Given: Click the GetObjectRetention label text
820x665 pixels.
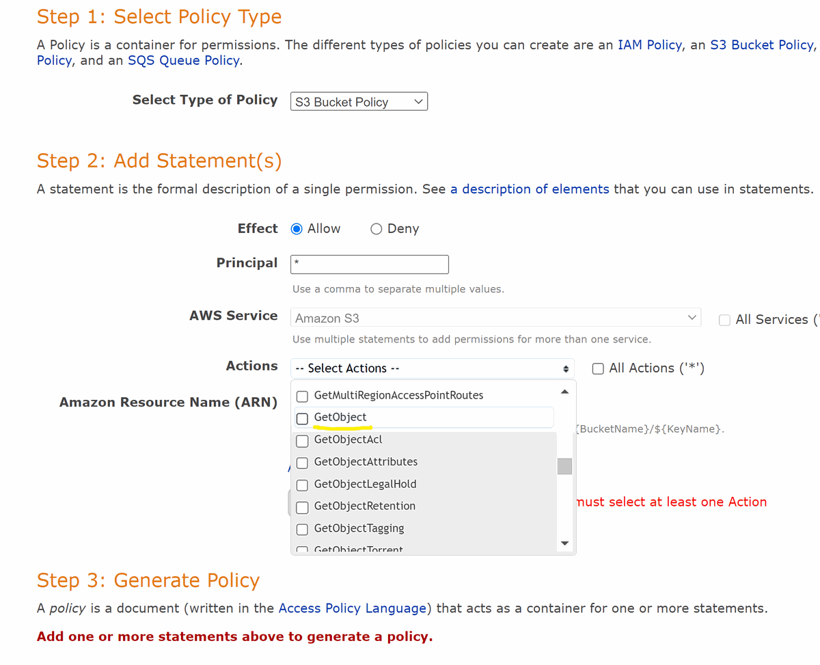Looking at the screenshot, I should [365, 506].
